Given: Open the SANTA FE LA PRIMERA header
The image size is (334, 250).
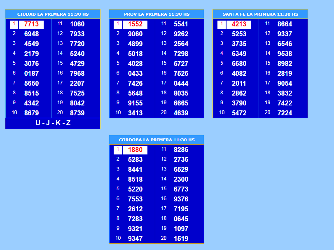Looking at the screenshot, I should 260,14.
